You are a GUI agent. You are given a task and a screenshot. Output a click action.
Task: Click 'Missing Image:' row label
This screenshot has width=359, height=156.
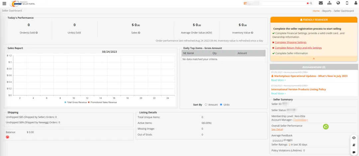tap(146, 129)
